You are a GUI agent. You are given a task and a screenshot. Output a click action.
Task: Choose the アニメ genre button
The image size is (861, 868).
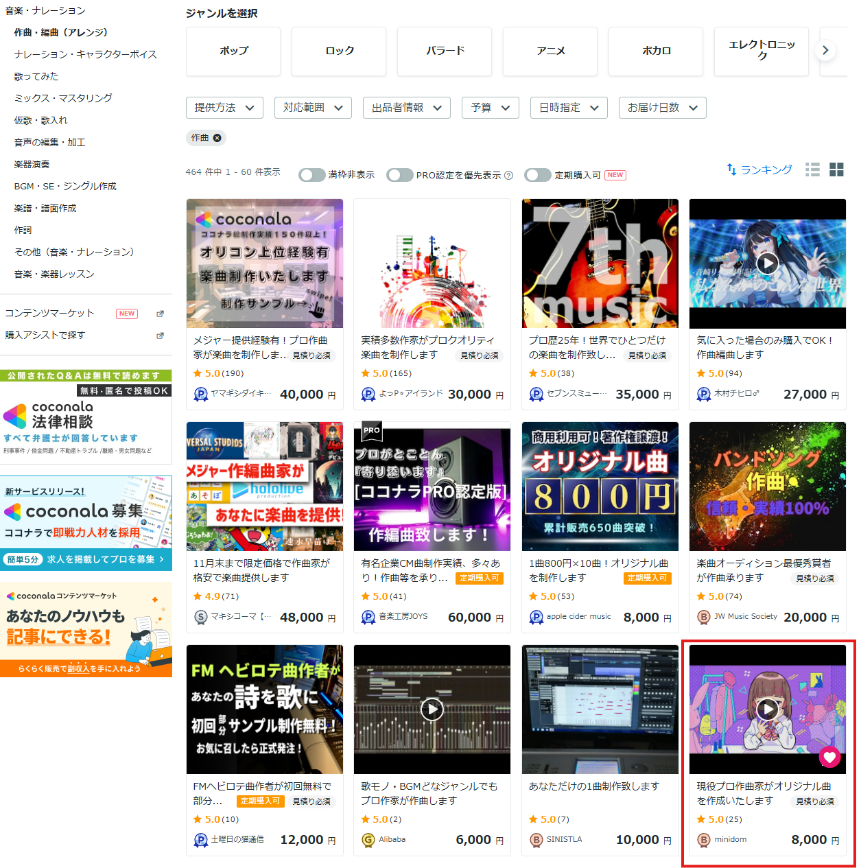click(550, 51)
